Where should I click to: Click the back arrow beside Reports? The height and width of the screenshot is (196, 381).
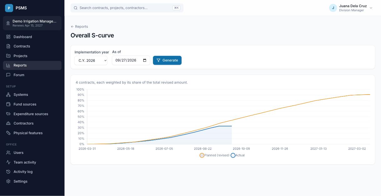(72, 27)
